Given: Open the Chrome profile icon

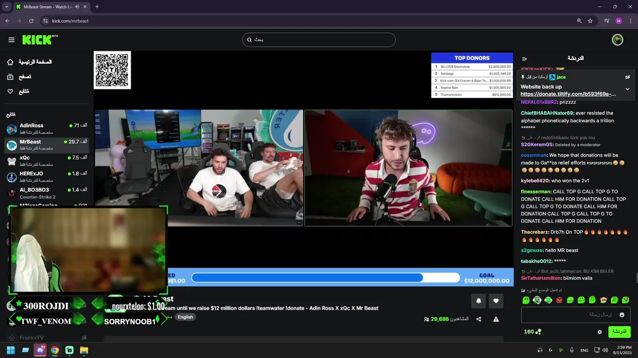Looking at the screenshot, I should click(619, 21).
